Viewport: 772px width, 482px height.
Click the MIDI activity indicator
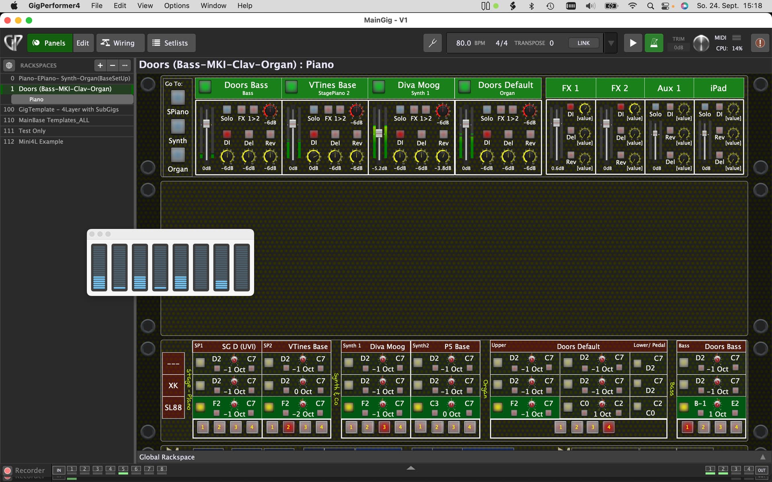coord(737,38)
